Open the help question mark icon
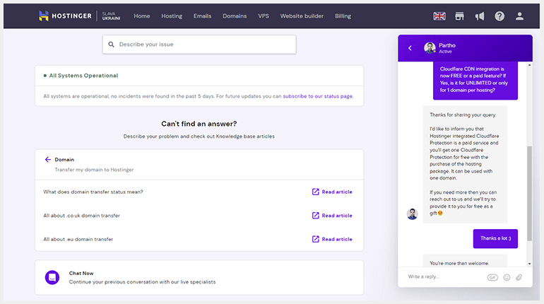This screenshot has width=544, height=304. tap(499, 16)
